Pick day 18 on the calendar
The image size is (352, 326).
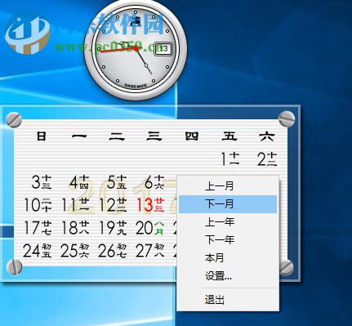75,228
